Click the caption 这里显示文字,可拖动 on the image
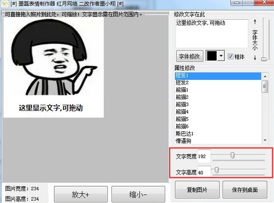Viewport: 274px width, 203px height. [50, 108]
